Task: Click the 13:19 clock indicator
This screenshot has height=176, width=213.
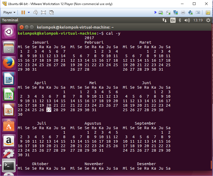Action: point(198,20)
